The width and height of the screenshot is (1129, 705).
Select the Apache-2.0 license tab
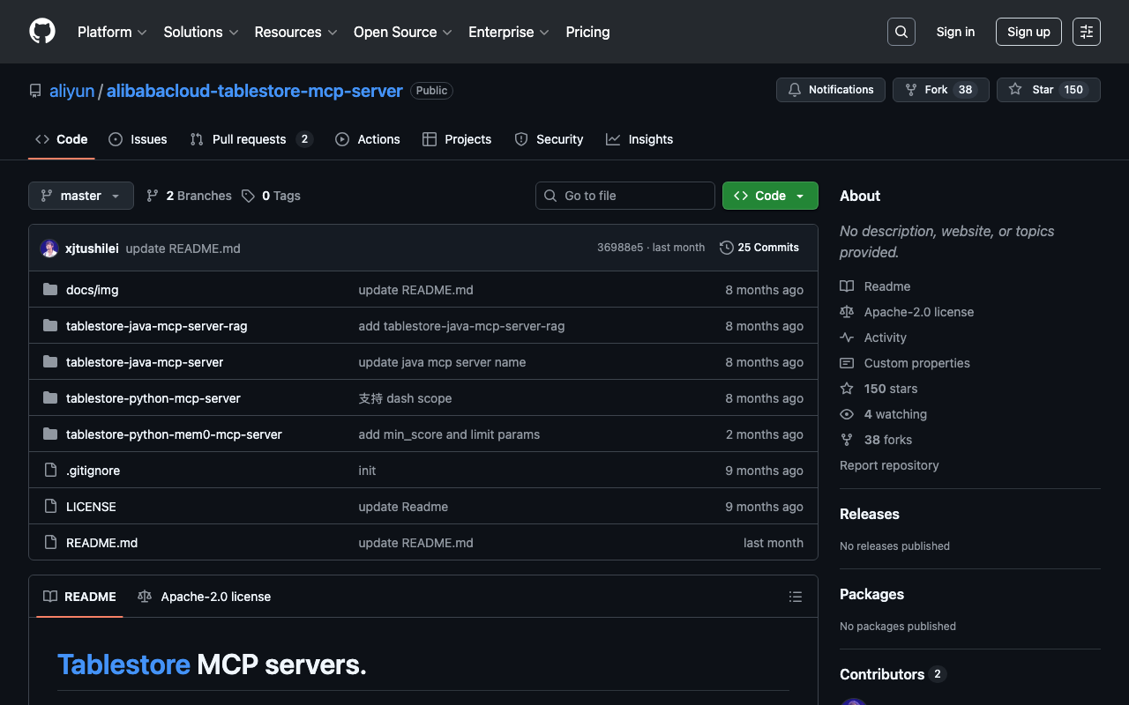point(205,597)
